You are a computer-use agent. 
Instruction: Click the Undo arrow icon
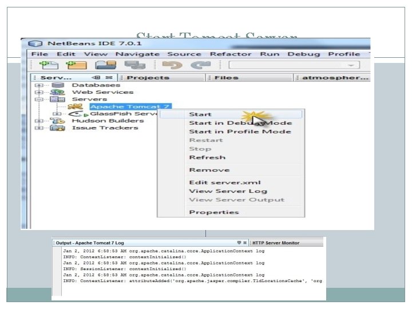172,65
